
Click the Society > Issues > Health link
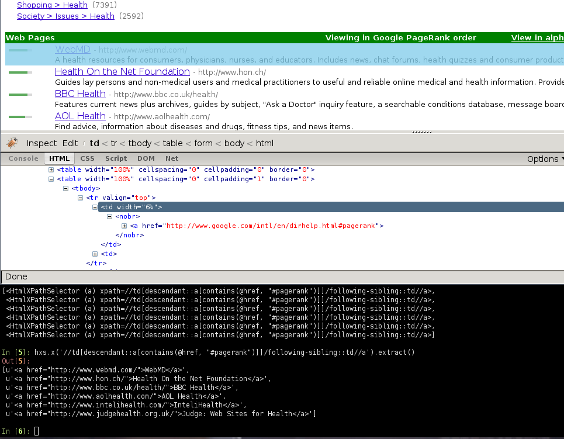point(65,16)
